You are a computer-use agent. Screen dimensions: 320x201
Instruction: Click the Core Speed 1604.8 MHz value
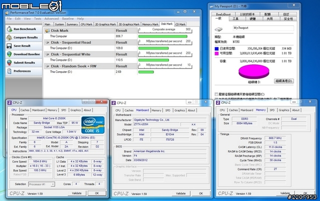(x=40, y=161)
